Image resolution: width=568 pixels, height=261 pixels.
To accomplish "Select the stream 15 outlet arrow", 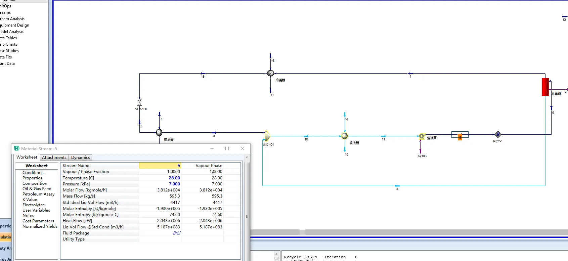I will coord(345,149).
